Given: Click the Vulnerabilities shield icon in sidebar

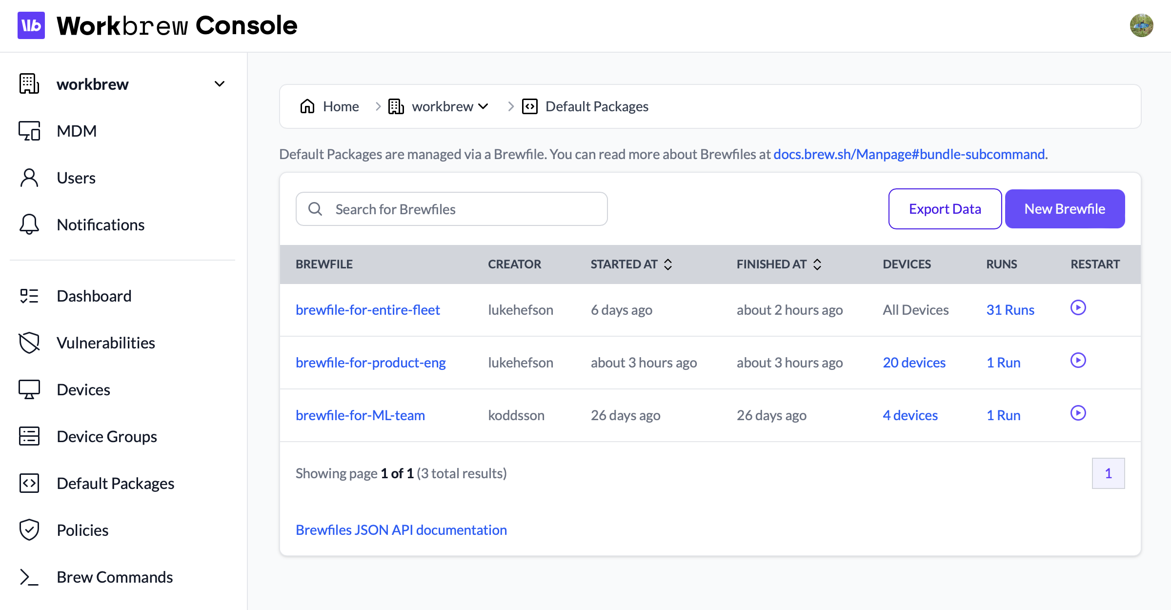Looking at the screenshot, I should point(29,343).
